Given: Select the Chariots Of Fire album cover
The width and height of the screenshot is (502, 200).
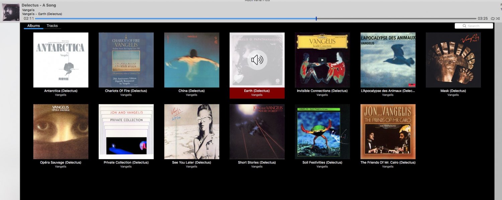Looking at the screenshot, I should pos(126,60).
